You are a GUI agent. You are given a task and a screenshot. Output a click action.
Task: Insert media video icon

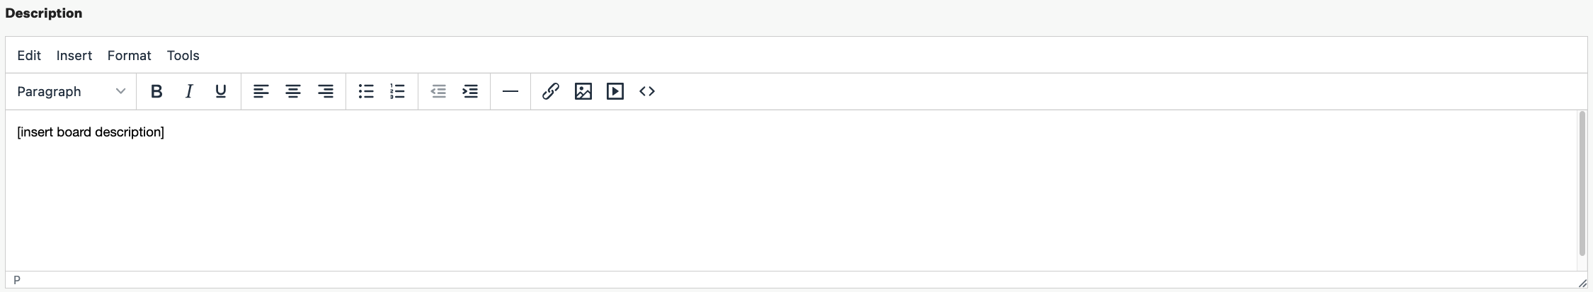pyautogui.click(x=615, y=91)
